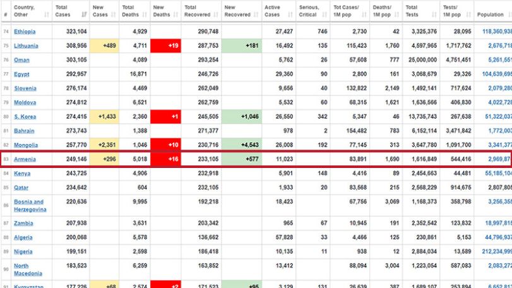This screenshot has width=512, height=288.
Task: Click sort arrows on Total Tests header
Action: 434,15
